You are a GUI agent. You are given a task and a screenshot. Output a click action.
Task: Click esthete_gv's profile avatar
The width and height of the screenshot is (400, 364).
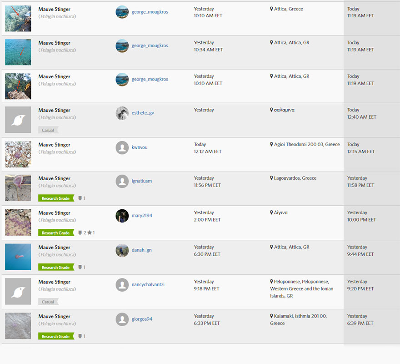coord(122,113)
